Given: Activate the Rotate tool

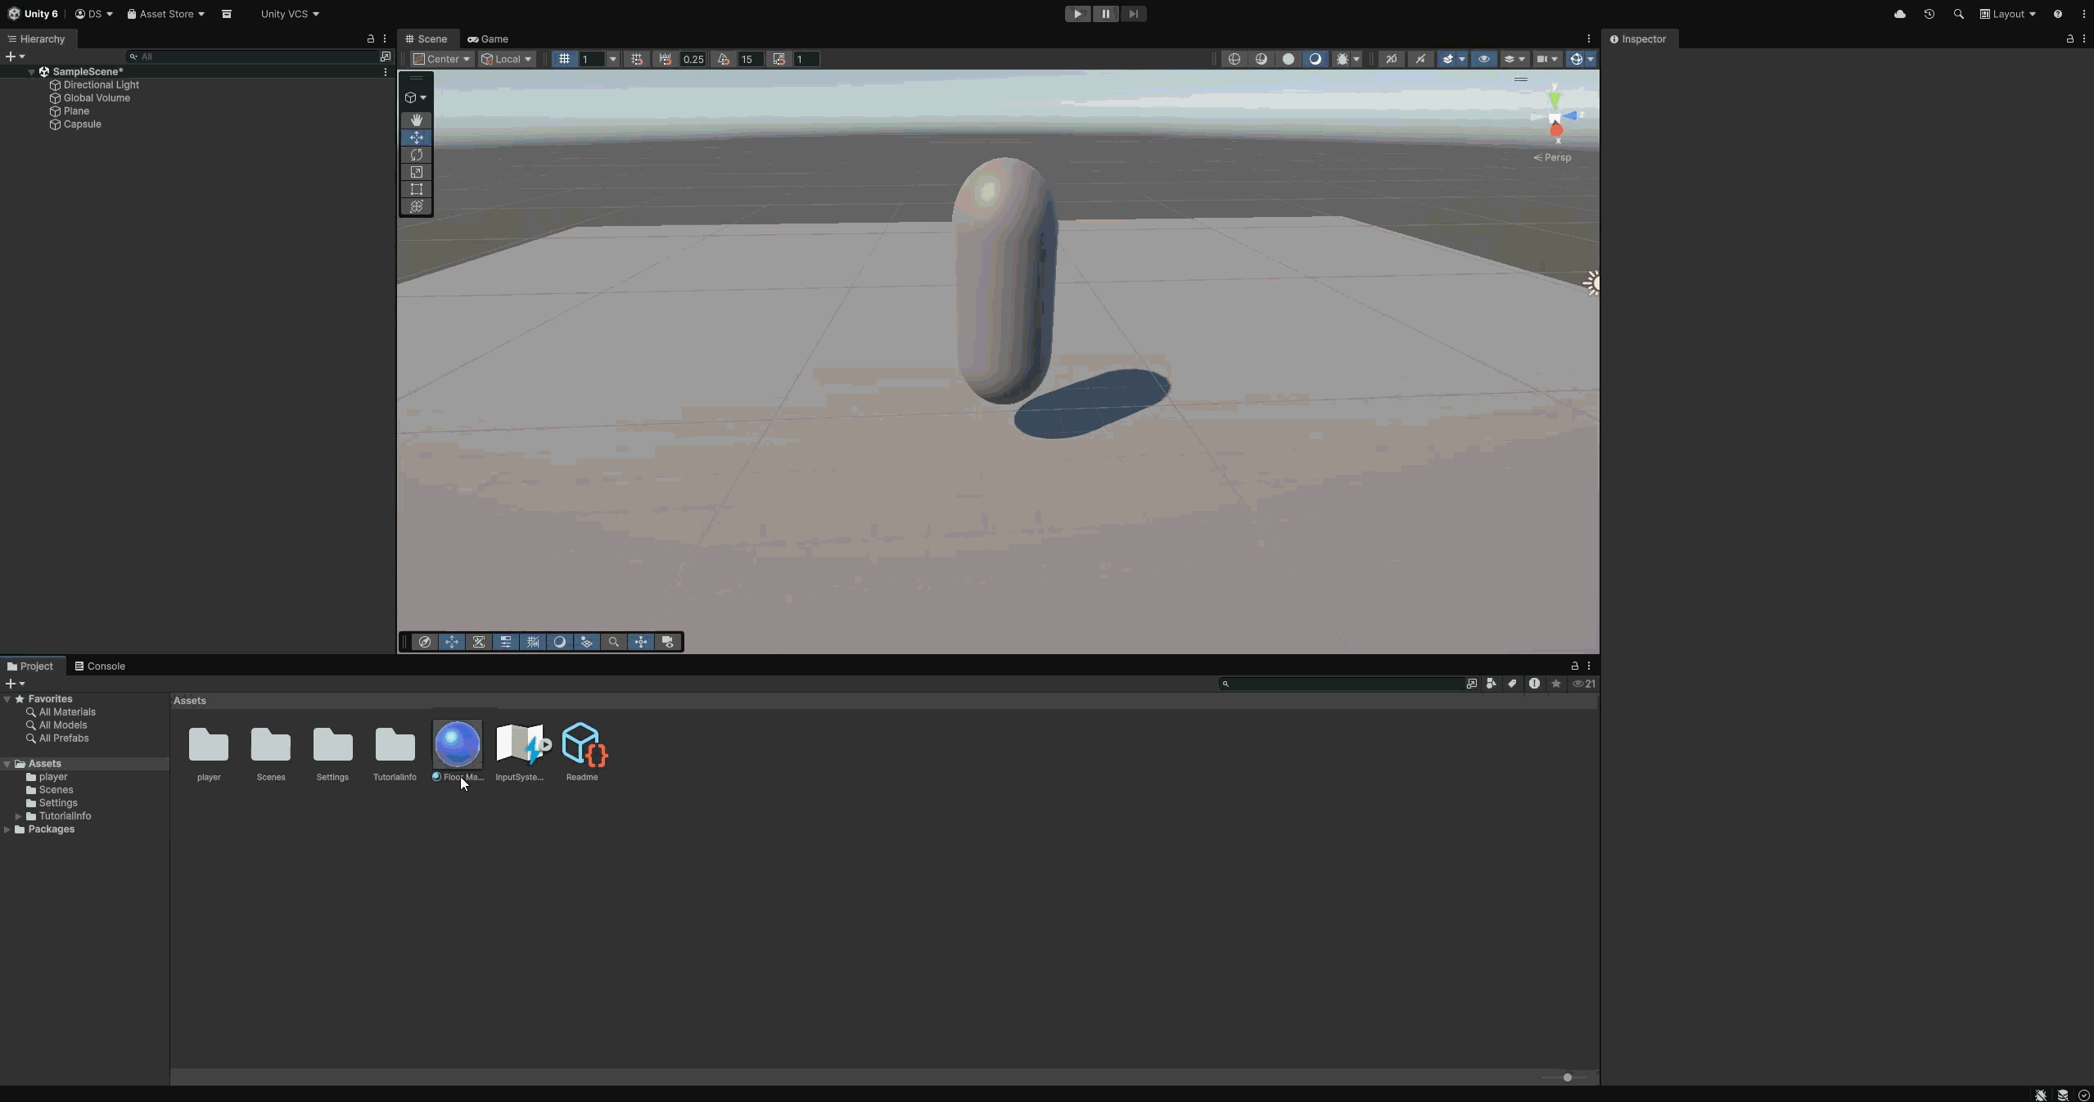Looking at the screenshot, I should pyautogui.click(x=417, y=156).
